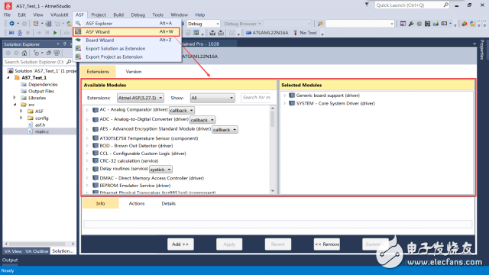This screenshot has width=489, height=275.
Task: Open the Actions tab
Action: point(137,204)
